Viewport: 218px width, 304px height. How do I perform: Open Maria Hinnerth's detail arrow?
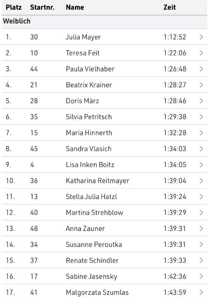(201, 133)
